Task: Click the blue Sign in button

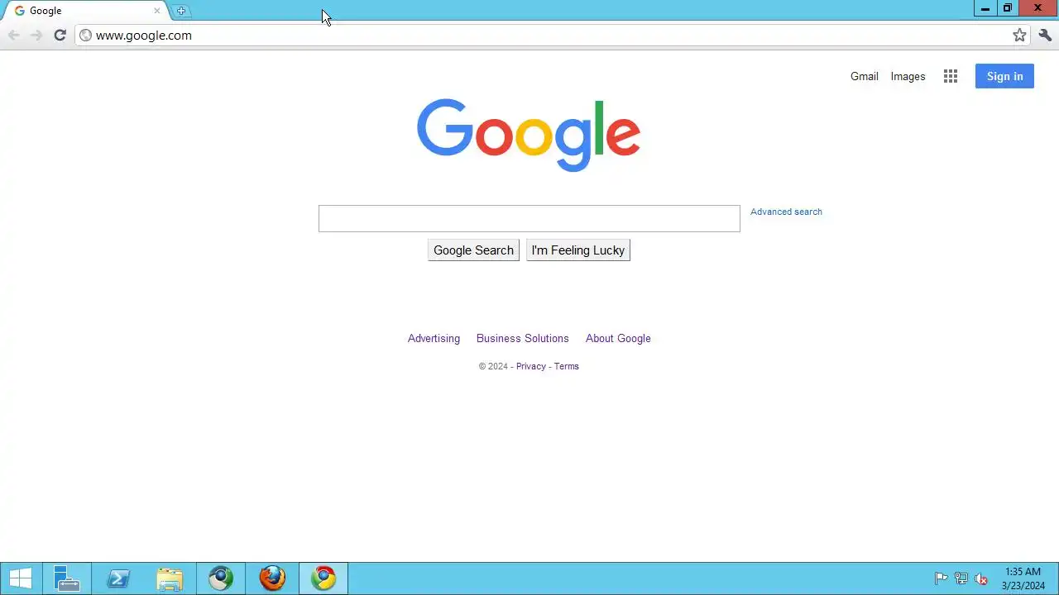Action: point(1004,76)
